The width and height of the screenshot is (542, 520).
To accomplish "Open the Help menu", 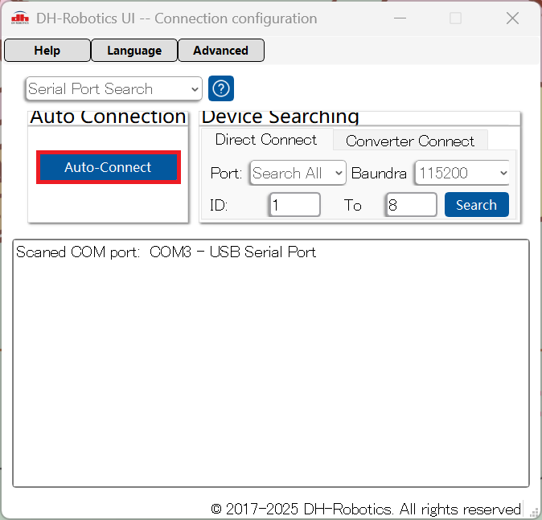I will (47, 51).
